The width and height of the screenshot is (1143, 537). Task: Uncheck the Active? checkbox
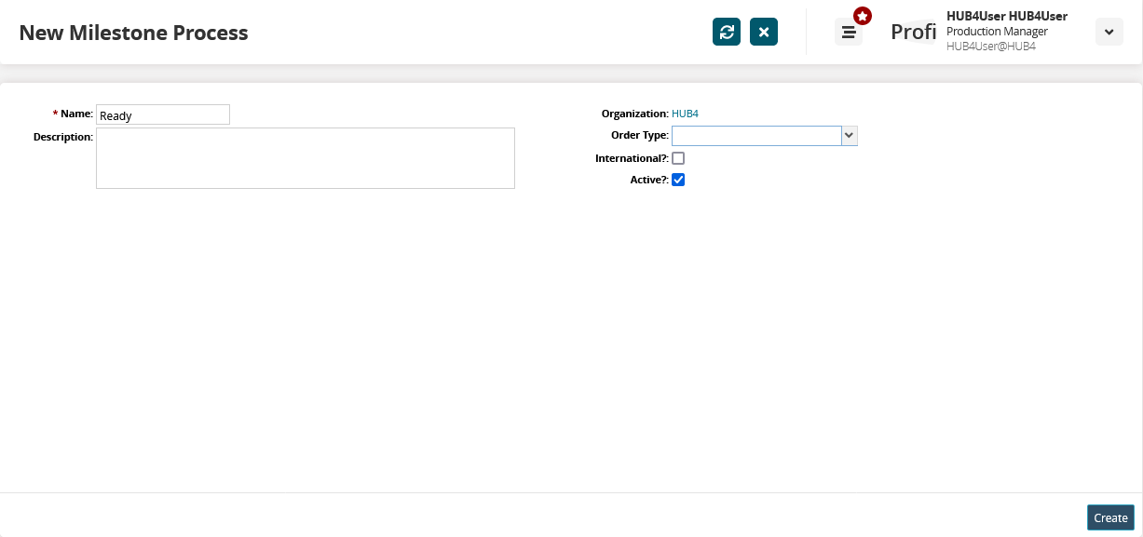click(x=678, y=180)
